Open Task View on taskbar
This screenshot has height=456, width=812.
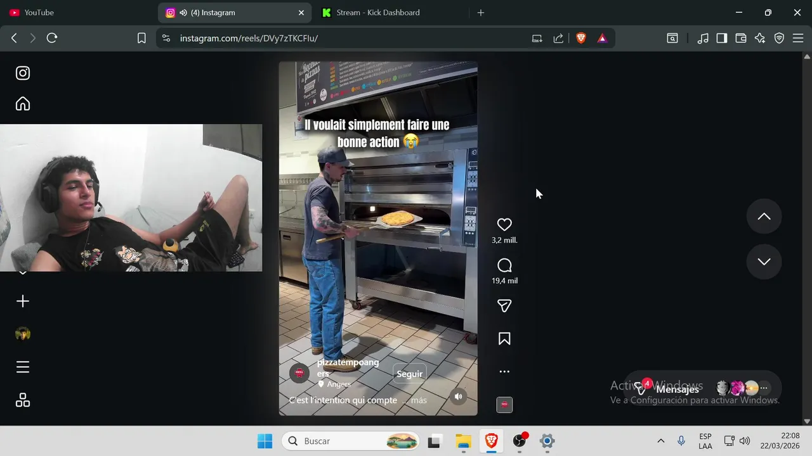435,441
